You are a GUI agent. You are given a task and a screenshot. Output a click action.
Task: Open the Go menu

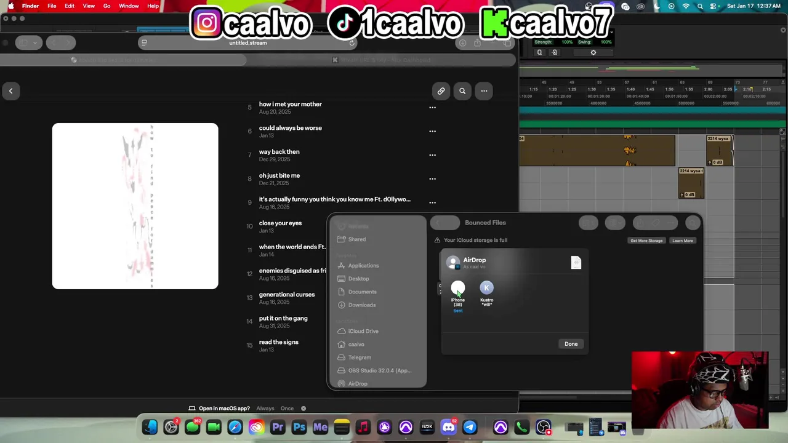click(107, 6)
